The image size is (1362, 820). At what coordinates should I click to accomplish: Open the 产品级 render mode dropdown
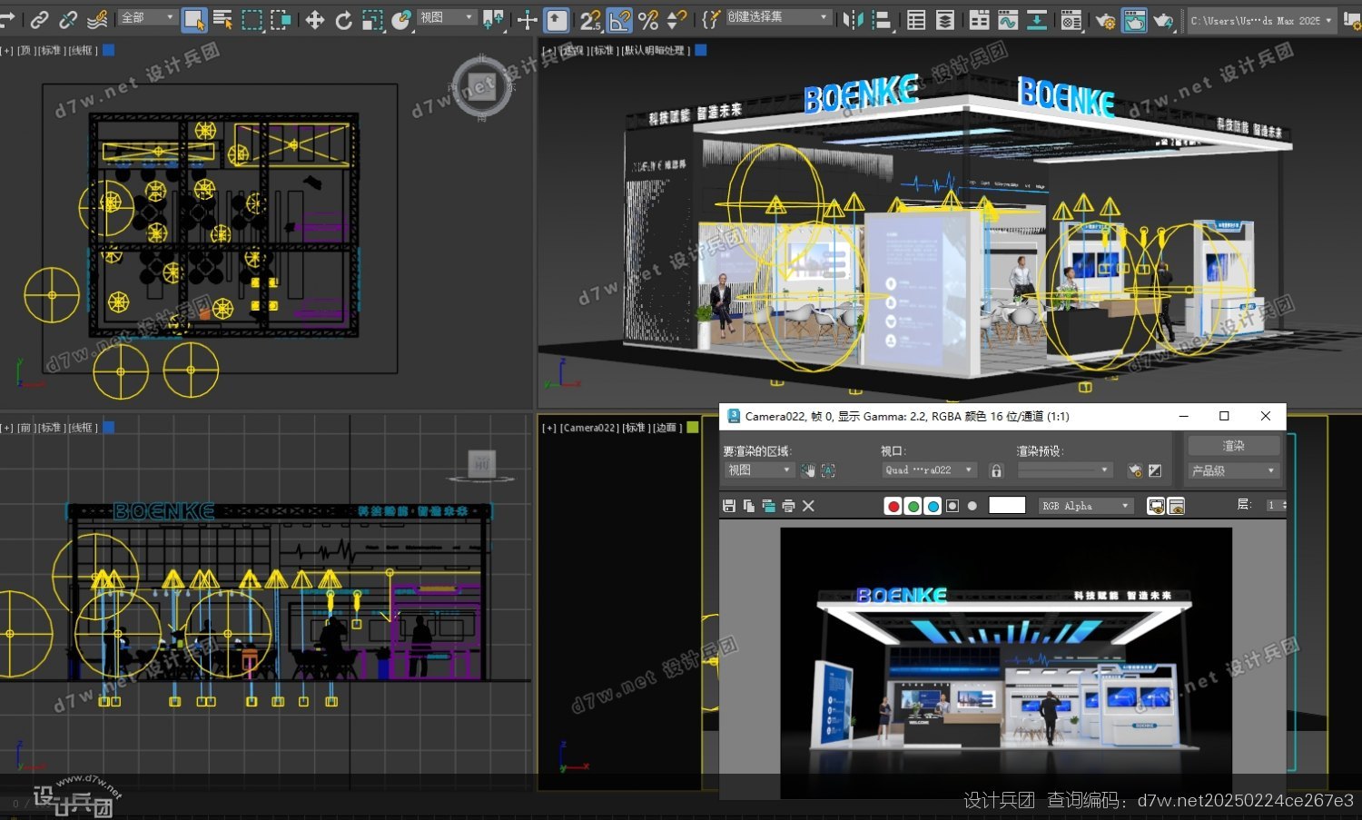(x=1233, y=470)
